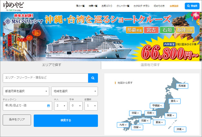202x137 pixels.
Task: Open the 都道府県を選択 dropdown
Action: 26,91
